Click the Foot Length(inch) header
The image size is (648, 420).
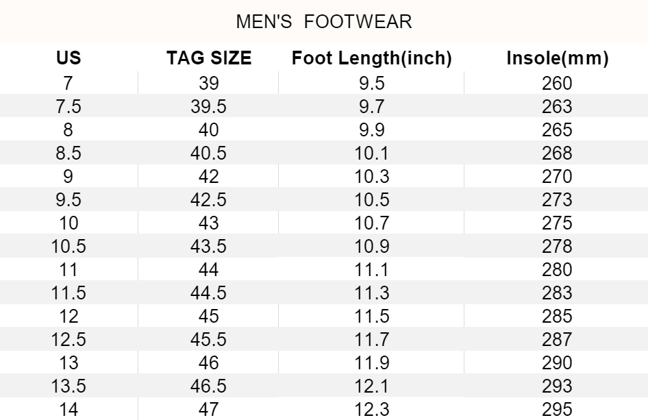371,59
